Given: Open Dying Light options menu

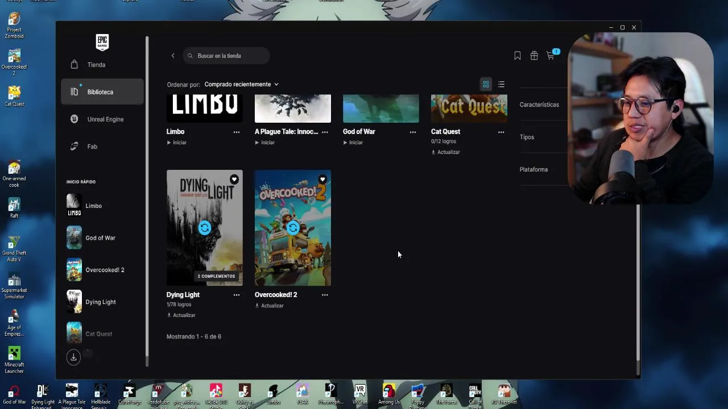Looking at the screenshot, I should tap(237, 295).
